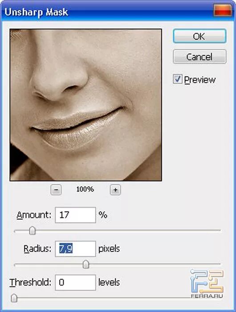
Task: Focus the Threshold levels input field
Action: coord(75,283)
